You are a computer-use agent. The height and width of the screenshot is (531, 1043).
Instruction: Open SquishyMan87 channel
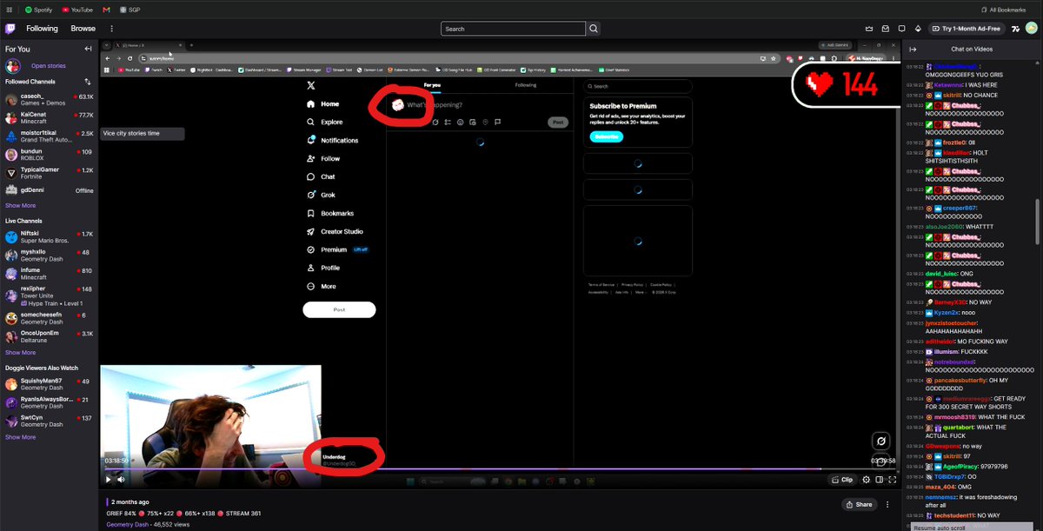click(x=50, y=383)
